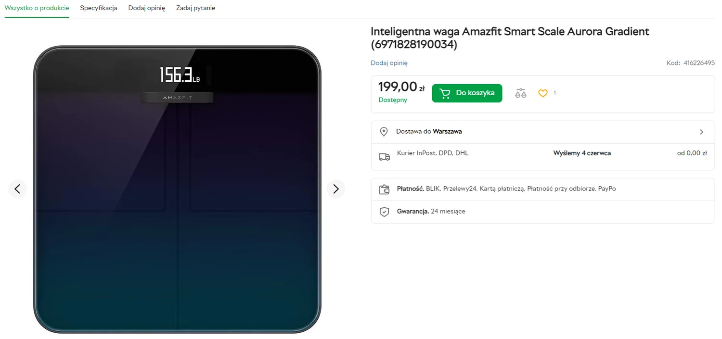
Task: Click the Amazfit scale product photo
Action: (x=177, y=189)
